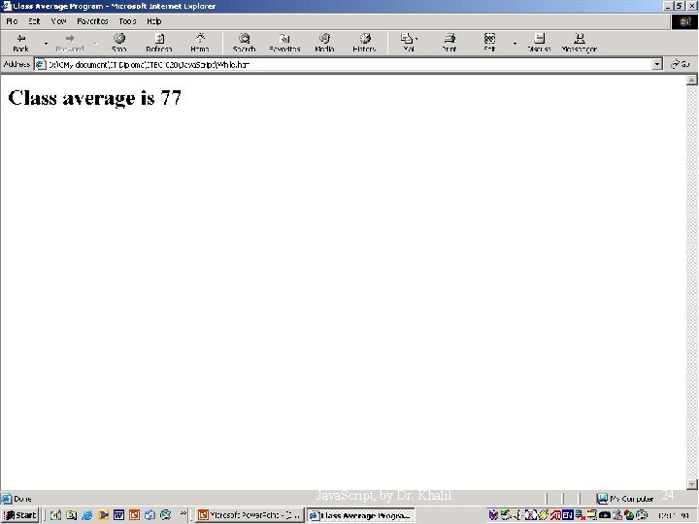Open the Back history dropdown arrow
Viewport: 699px width, 524px height.
(x=46, y=44)
